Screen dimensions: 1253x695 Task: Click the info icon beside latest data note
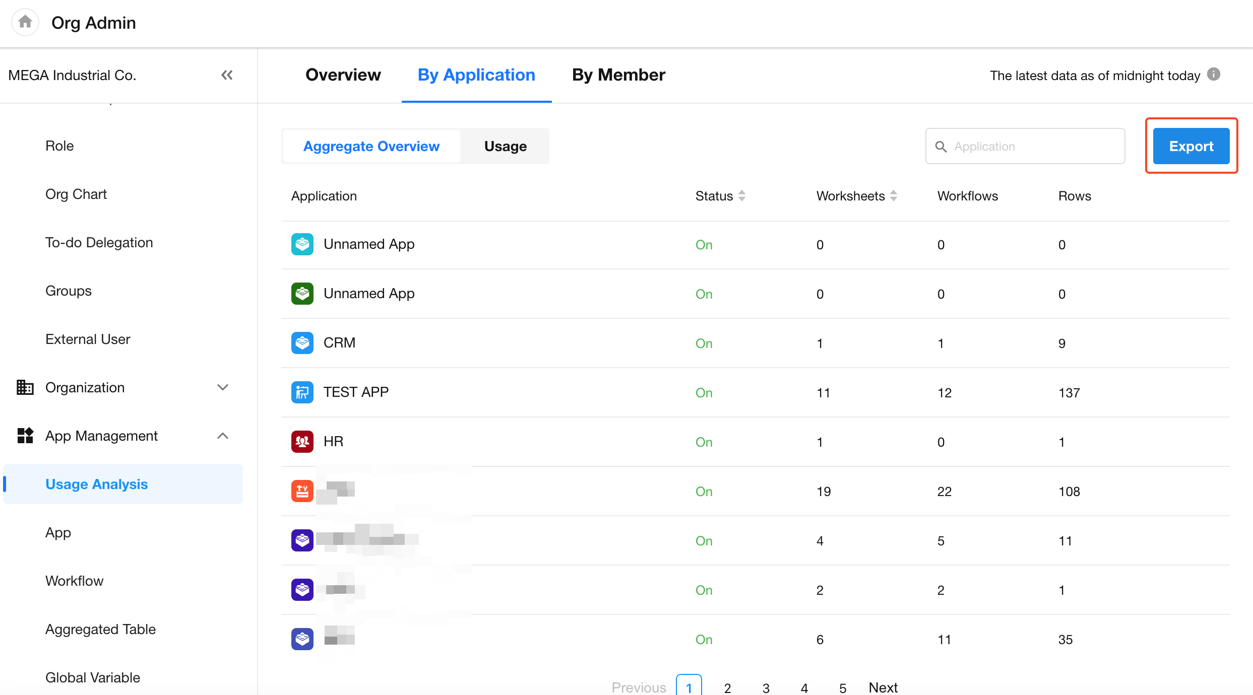click(x=1214, y=75)
